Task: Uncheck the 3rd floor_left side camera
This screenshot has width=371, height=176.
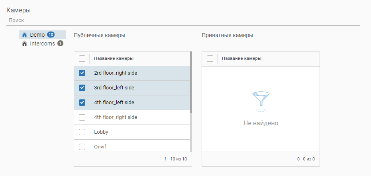Action: 82,88
